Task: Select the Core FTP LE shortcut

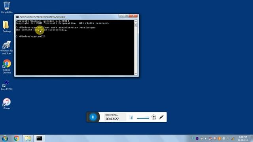Action: pyautogui.click(x=7, y=85)
